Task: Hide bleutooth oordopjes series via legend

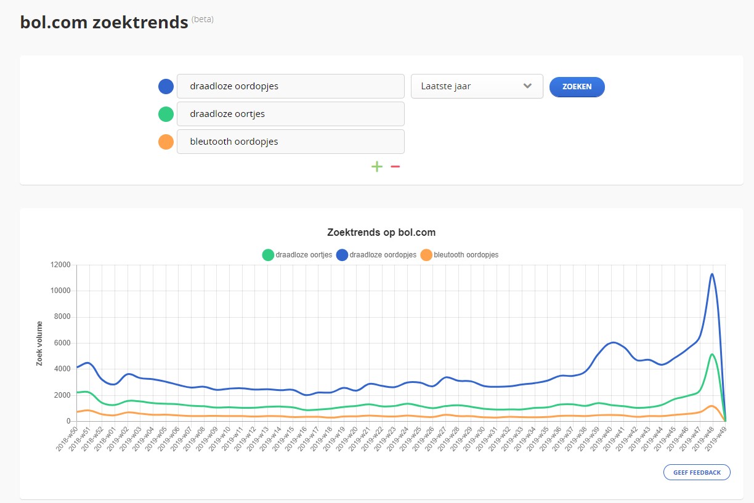Action: (x=459, y=255)
